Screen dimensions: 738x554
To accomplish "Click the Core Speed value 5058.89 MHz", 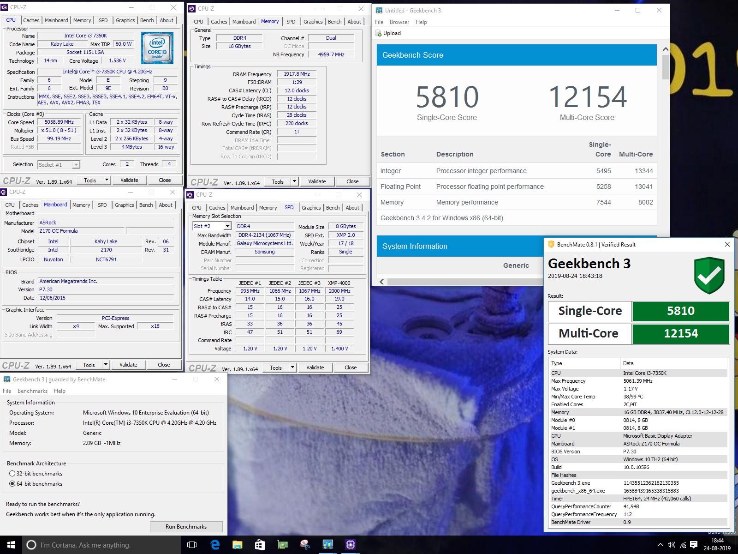I will coord(59,122).
